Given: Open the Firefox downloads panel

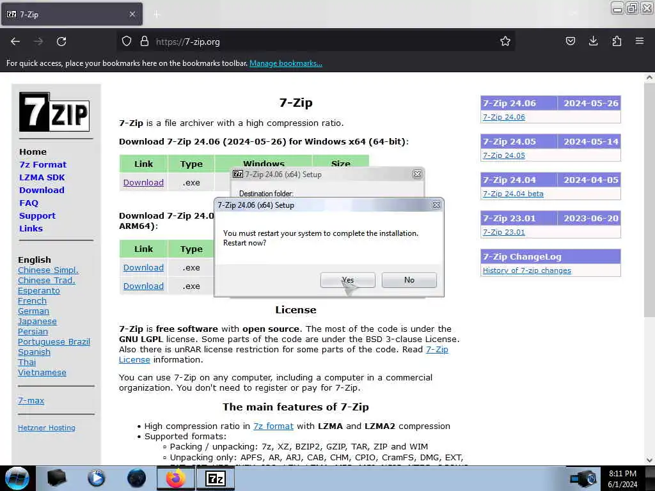Looking at the screenshot, I should point(593,42).
